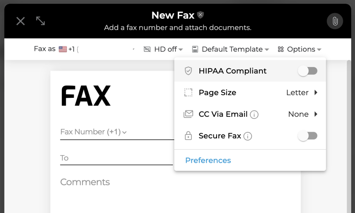Click the FAX heading on the cover page
This screenshot has width=355, height=213.
coord(86,95)
